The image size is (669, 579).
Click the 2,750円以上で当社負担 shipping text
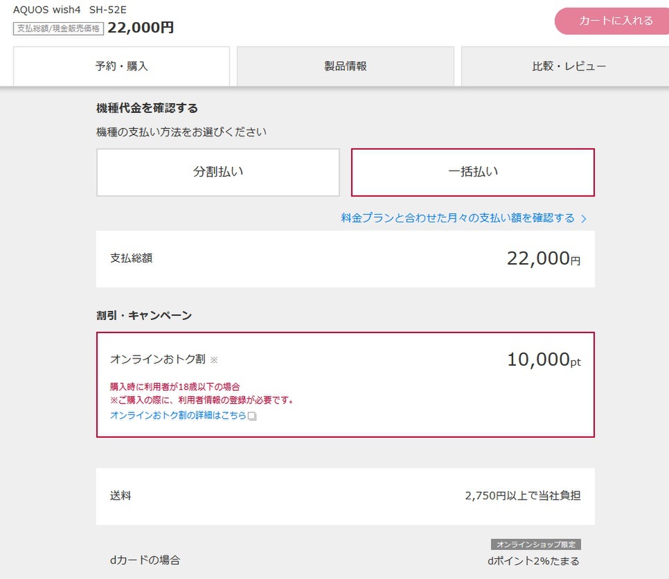pos(523,496)
